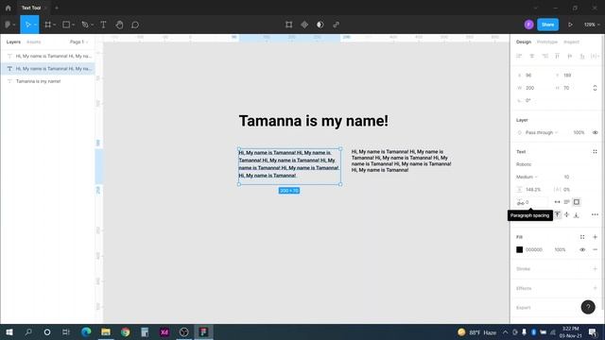Screen dimensions: 605x340
Task: Toggle constrain proportions for width and height
Action: [595, 88]
